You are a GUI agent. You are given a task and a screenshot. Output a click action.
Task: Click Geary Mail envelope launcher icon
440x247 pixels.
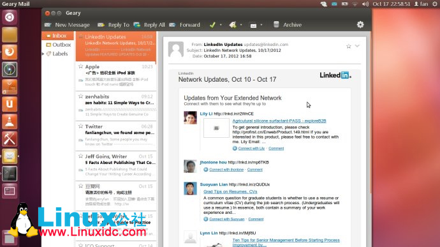10,156
